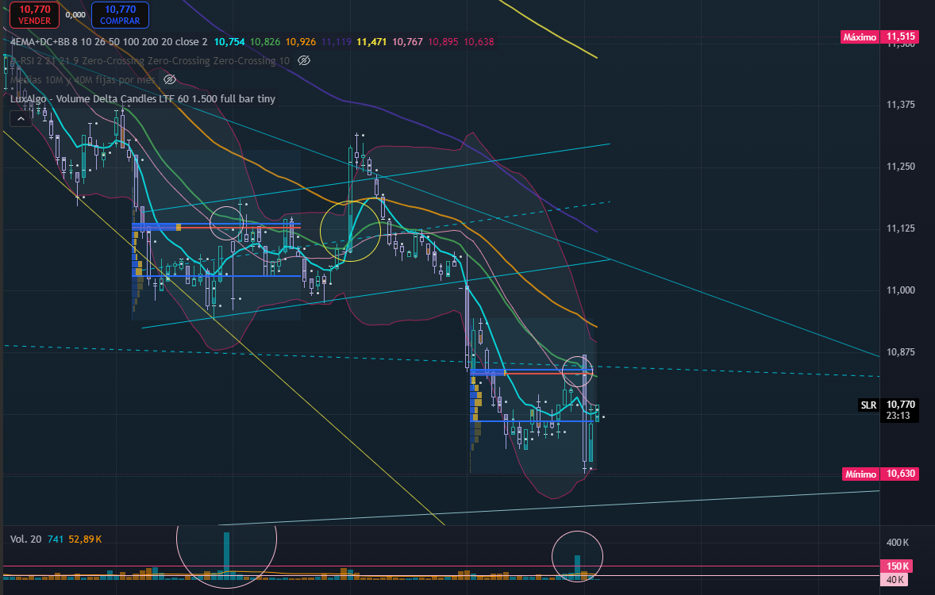This screenshot has height=595, width=935.
Task: Click the Mínimo 10,630 price label
Action: pyautogui.click(x=879, y=474)
